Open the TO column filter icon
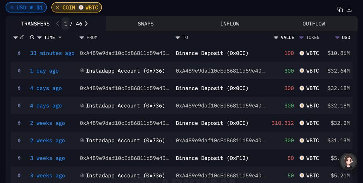 pos(178,37)
